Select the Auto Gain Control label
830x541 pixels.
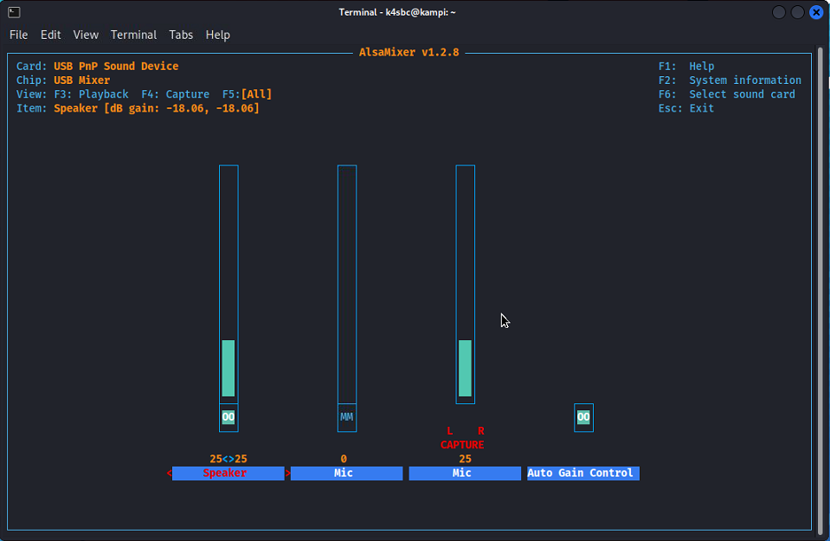point(583,473)
